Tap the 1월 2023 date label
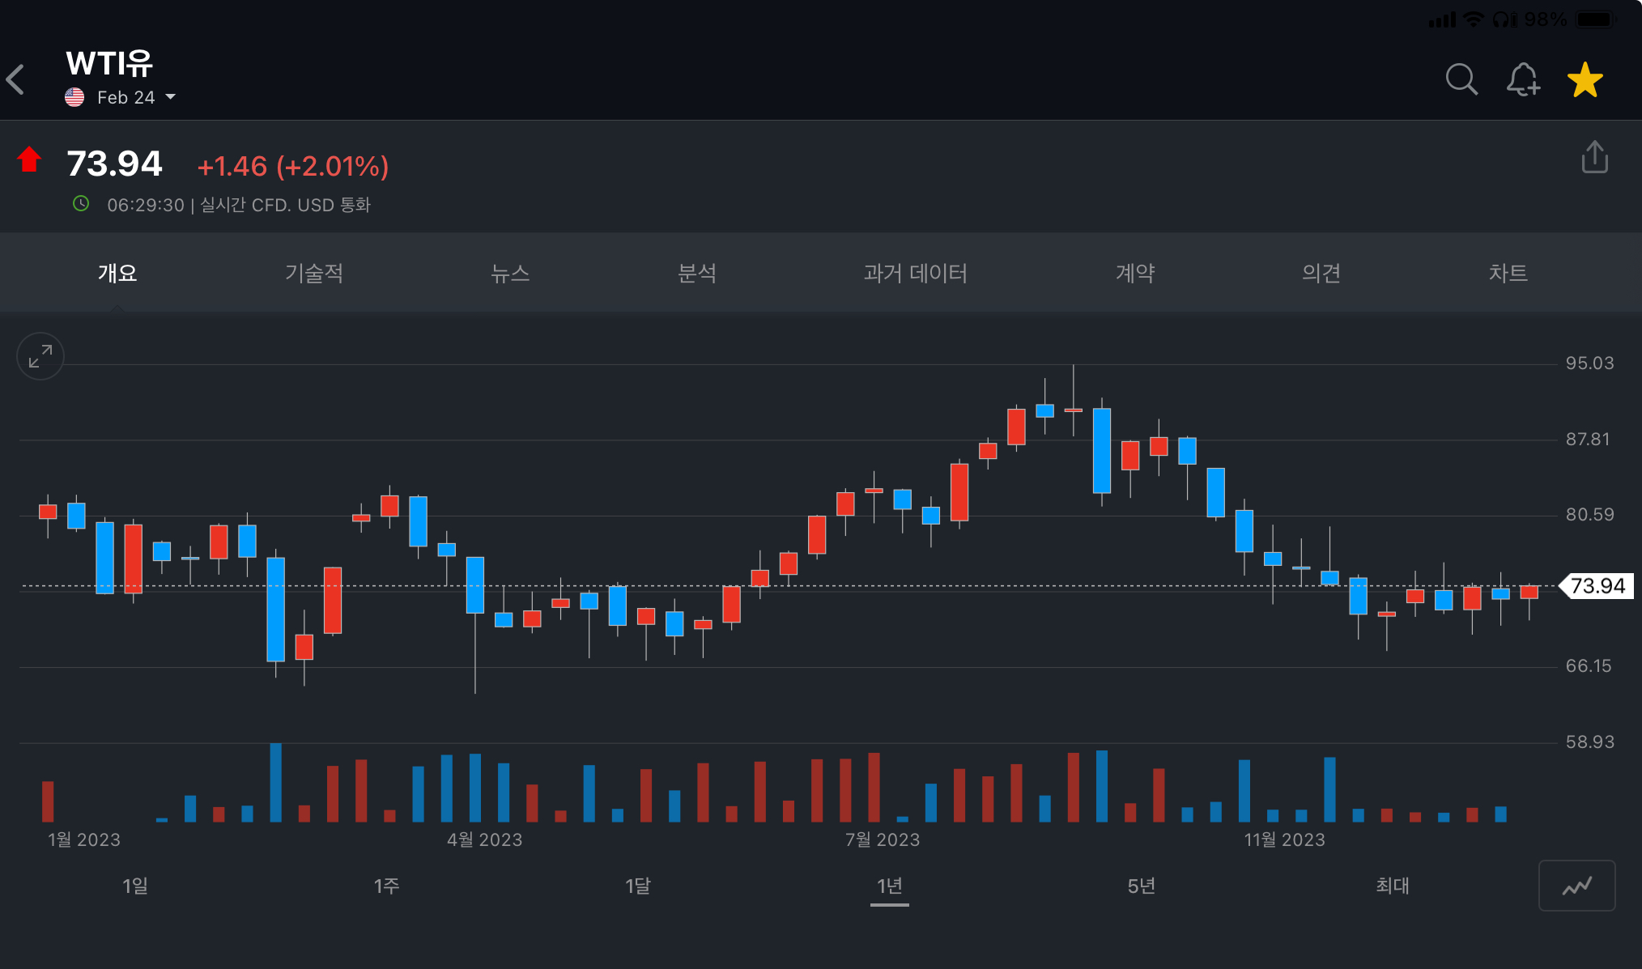The height and width of the screenshot is (969, 1642). click(x=84, y=839)
